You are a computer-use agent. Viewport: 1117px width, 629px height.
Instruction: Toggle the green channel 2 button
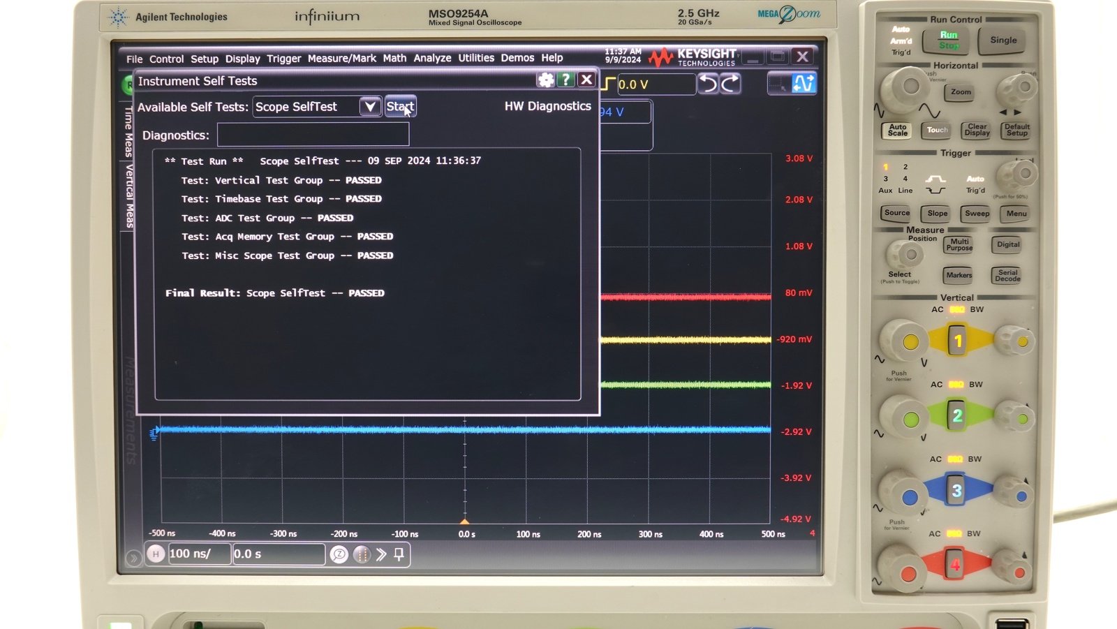tap(957, 416)
